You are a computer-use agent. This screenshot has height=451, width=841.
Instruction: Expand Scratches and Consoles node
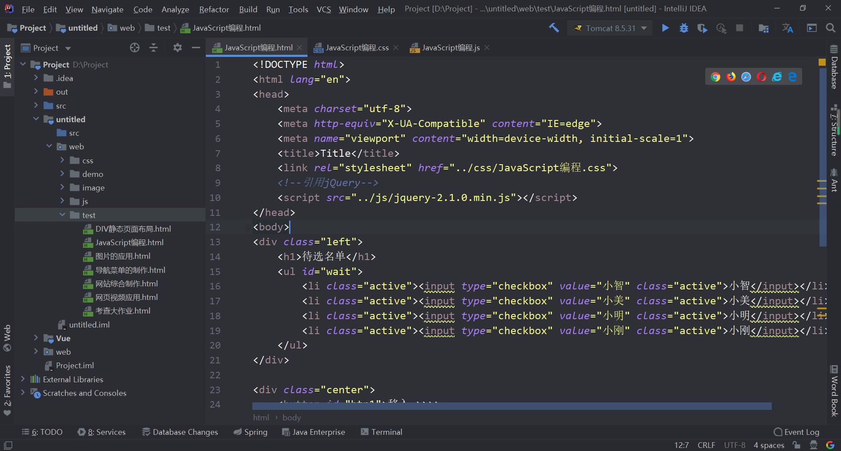23,393
